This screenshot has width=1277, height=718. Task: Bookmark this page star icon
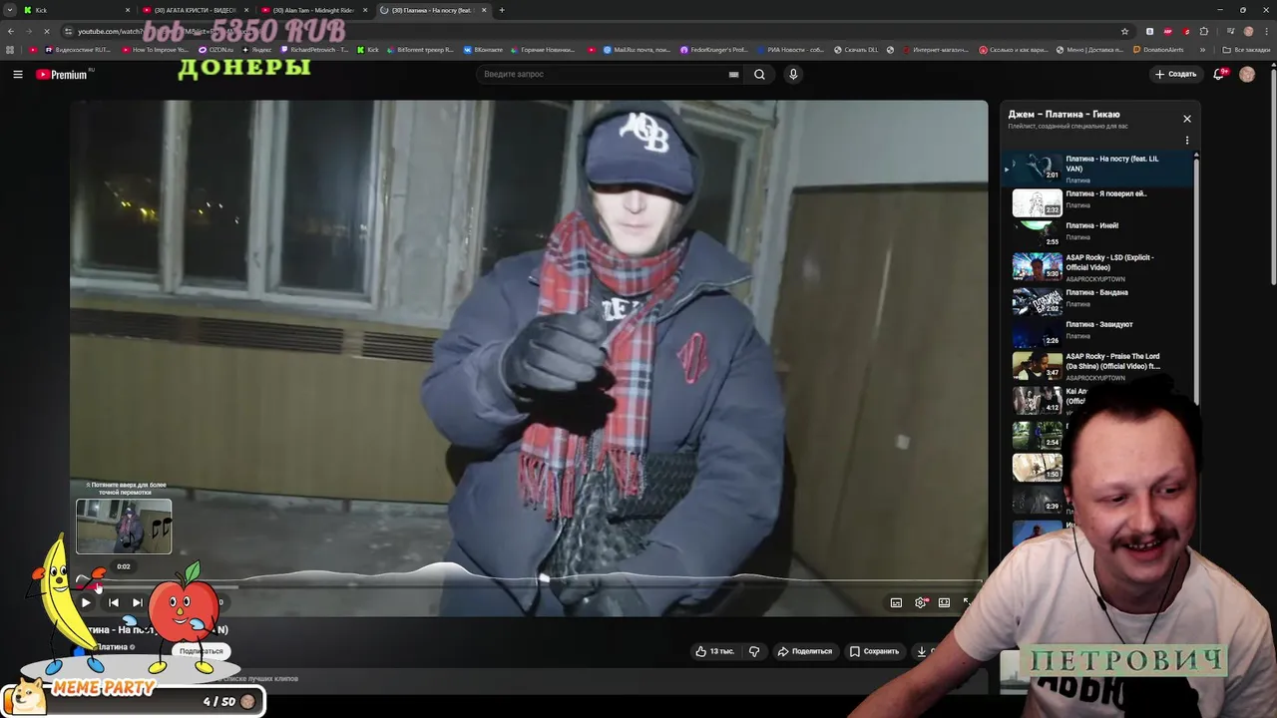(1125, 31)
